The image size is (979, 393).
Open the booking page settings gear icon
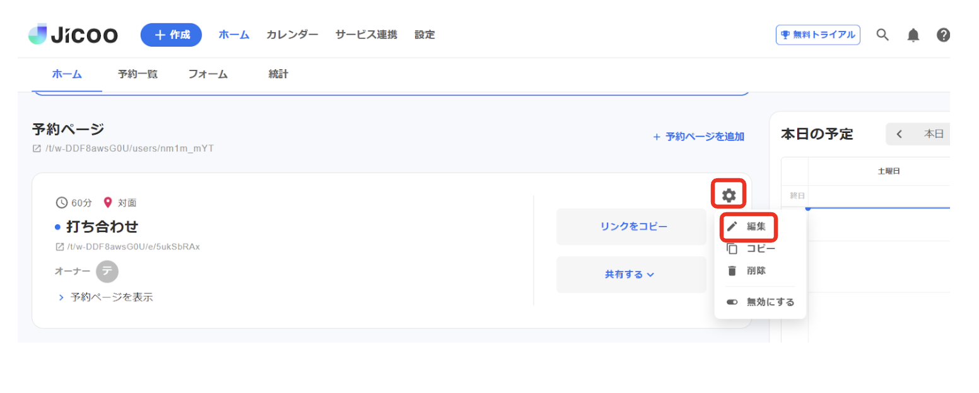tap(729, 195)
